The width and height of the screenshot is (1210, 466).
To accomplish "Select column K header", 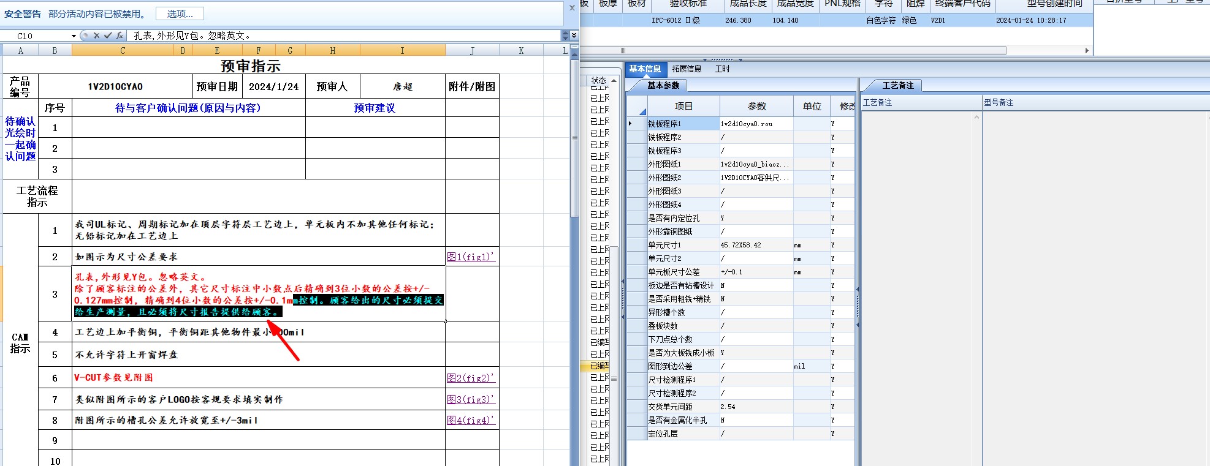I will coord(521,51).
